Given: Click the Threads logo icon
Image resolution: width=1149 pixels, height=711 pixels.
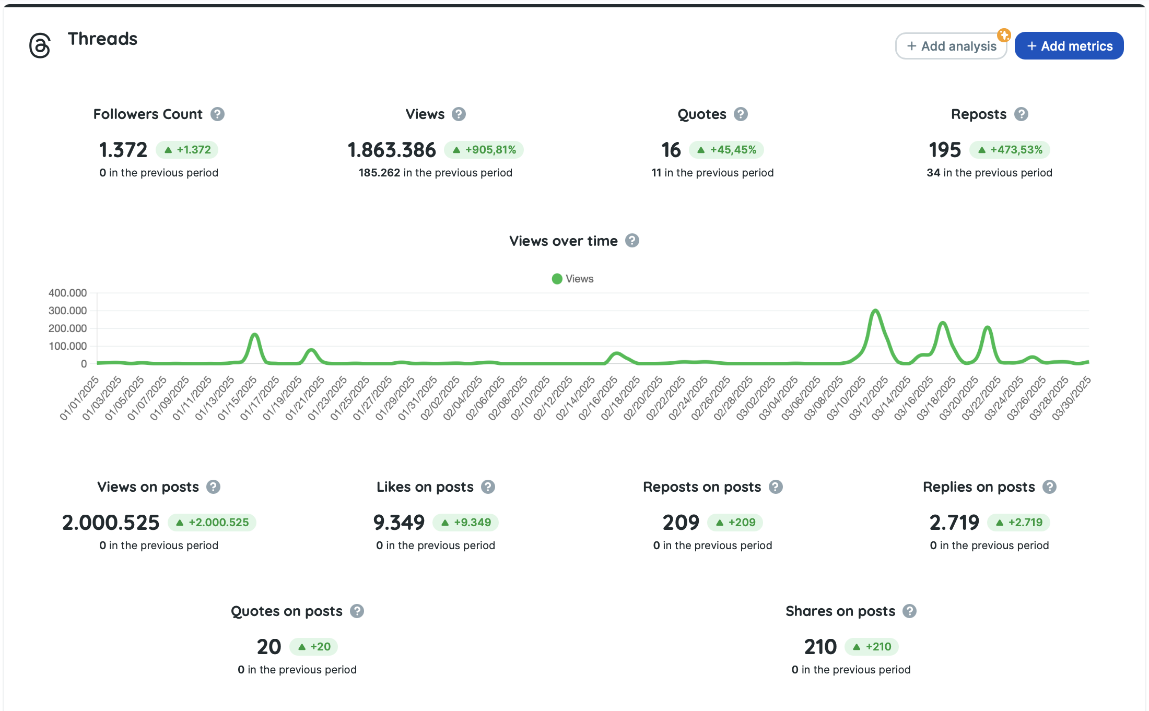Looking at the screenshot, I should point(40,45).
